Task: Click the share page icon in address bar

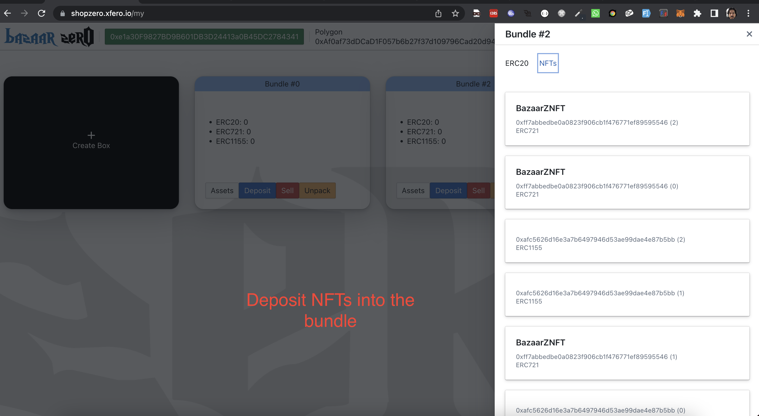Action: 438,13
